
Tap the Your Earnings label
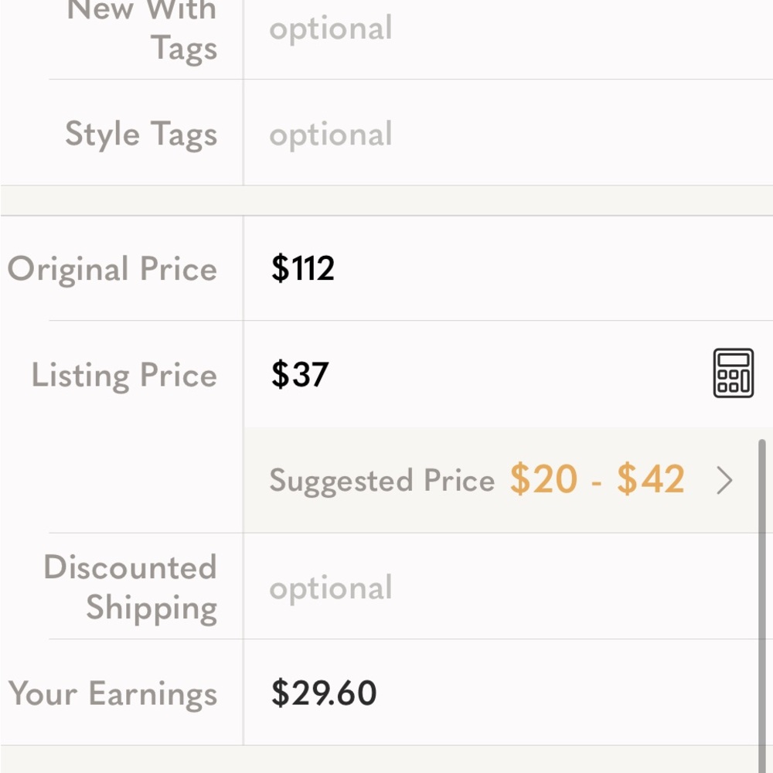coord(114,693)
